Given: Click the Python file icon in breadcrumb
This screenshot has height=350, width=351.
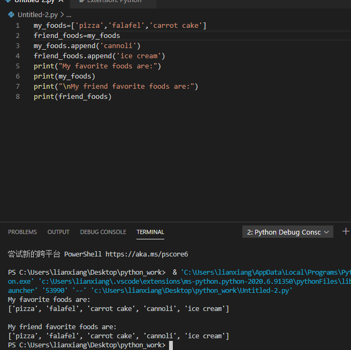Looking at the screenshot, I should coord(11,15).
